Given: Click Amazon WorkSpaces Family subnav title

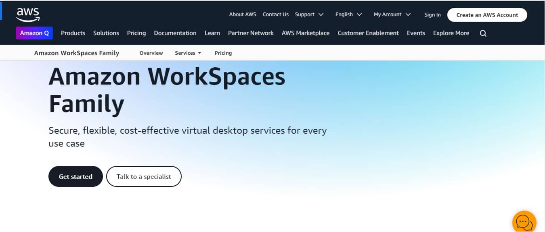Looking at the screenshot, I should pos(77,53).
